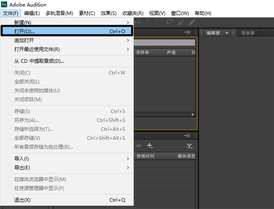Click the Files panel search field
This screenshot has height=209, width=274.
point(164,42)
